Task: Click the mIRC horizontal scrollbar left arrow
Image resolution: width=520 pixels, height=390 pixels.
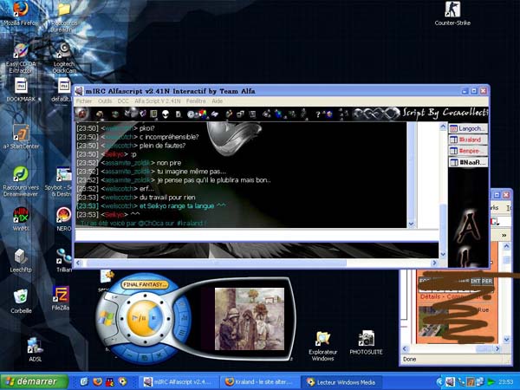Action: click(x=78, y=263)
